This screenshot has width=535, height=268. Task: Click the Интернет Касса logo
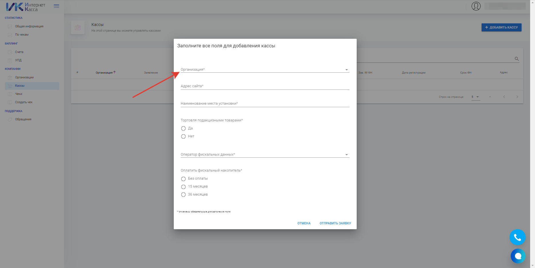(x=26, y=7)
